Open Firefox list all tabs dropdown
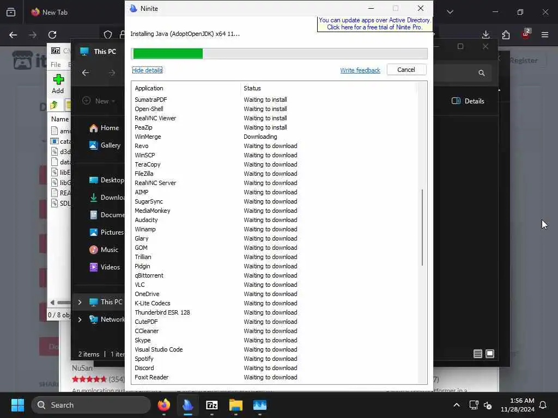This screenshot has height=418, width=558. [x=450, y=12]
